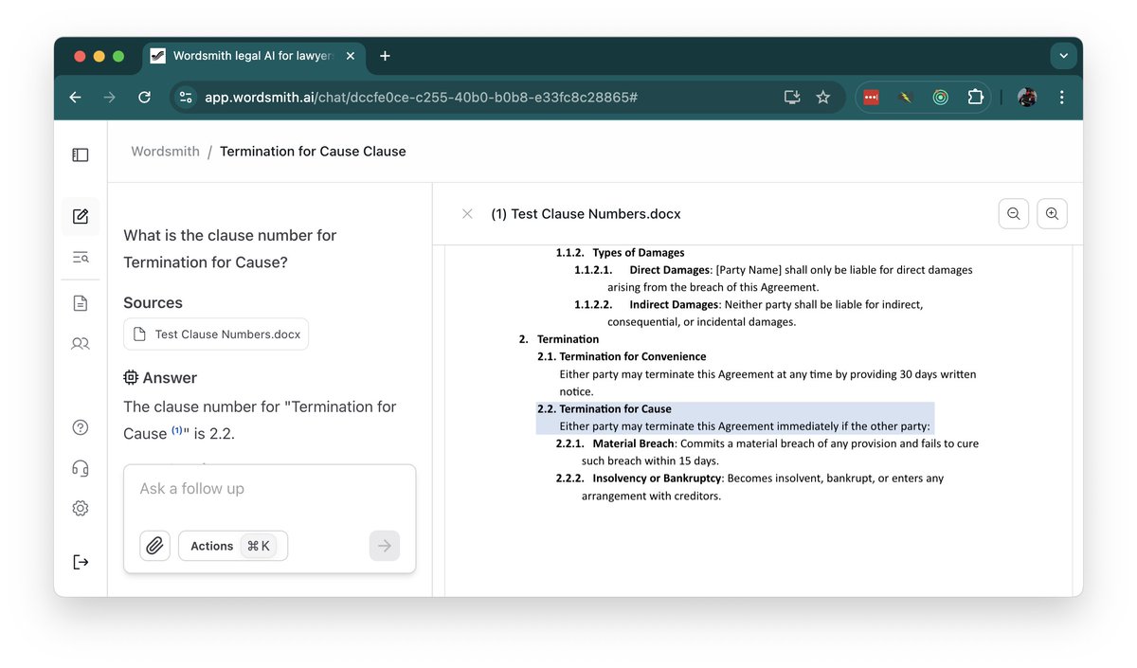Click the Answer heading in the chat
Viewport: 1137px width, 668px height.
[x=160, y=378]
